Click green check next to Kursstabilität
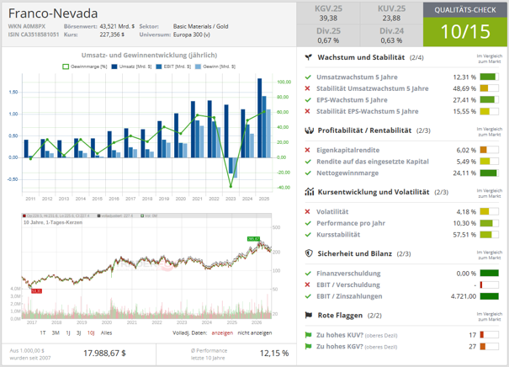 (x=308, y=235)
